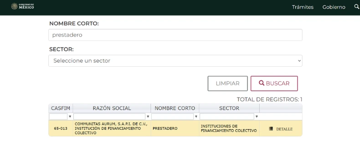
Task: Focus the Sector column filter box
Action: tap(227, 117)
